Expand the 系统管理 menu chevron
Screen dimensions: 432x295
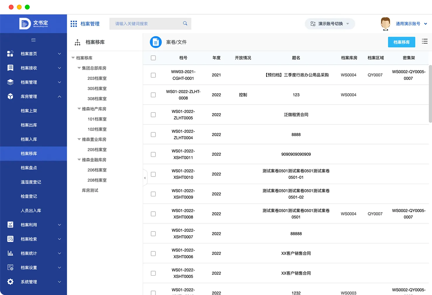(x=60, y=282)
